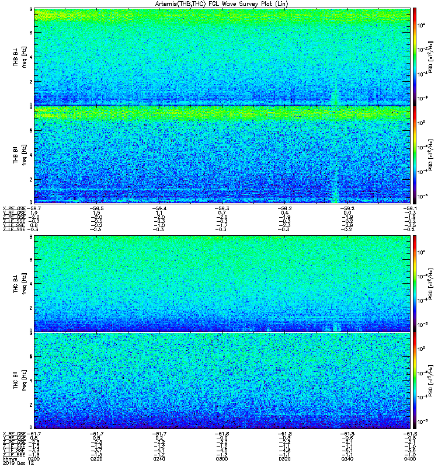Click the "2" Hz tick of the THC B⊥ panel
The width and height of the screenshot is (438, 467).
click(31, 308)
